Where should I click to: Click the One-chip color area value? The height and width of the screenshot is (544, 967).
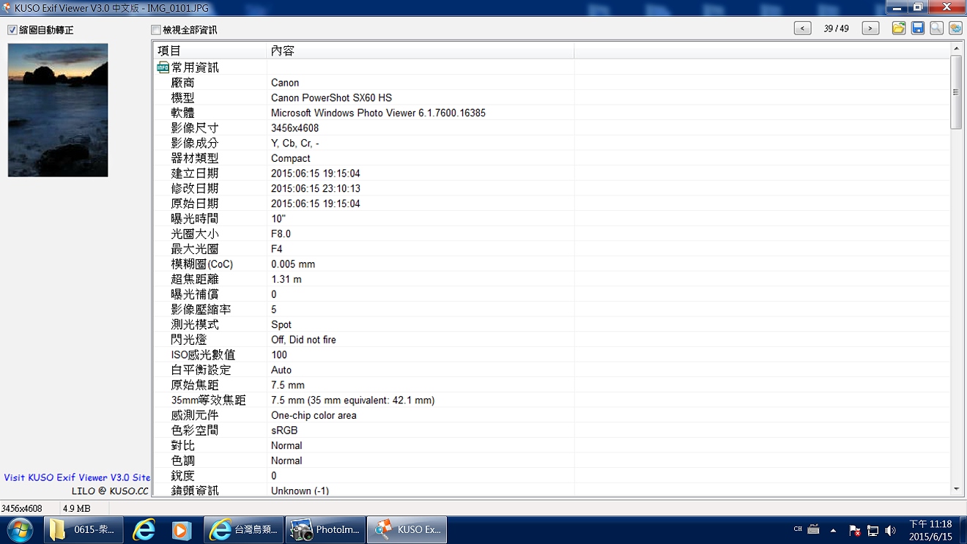pos(314,416)
